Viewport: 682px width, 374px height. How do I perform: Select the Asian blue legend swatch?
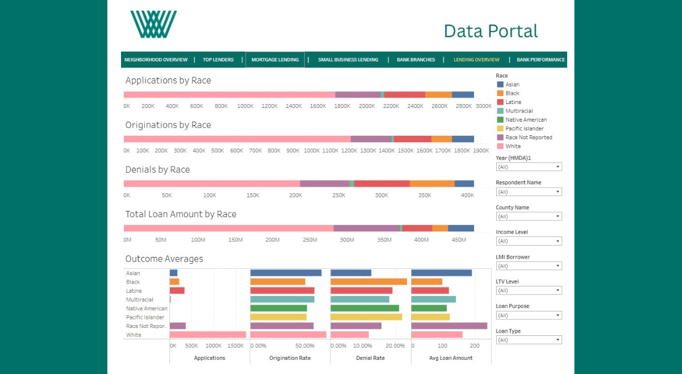[500, 84]
